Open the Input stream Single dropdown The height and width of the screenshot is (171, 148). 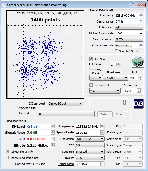pos(132,152)
